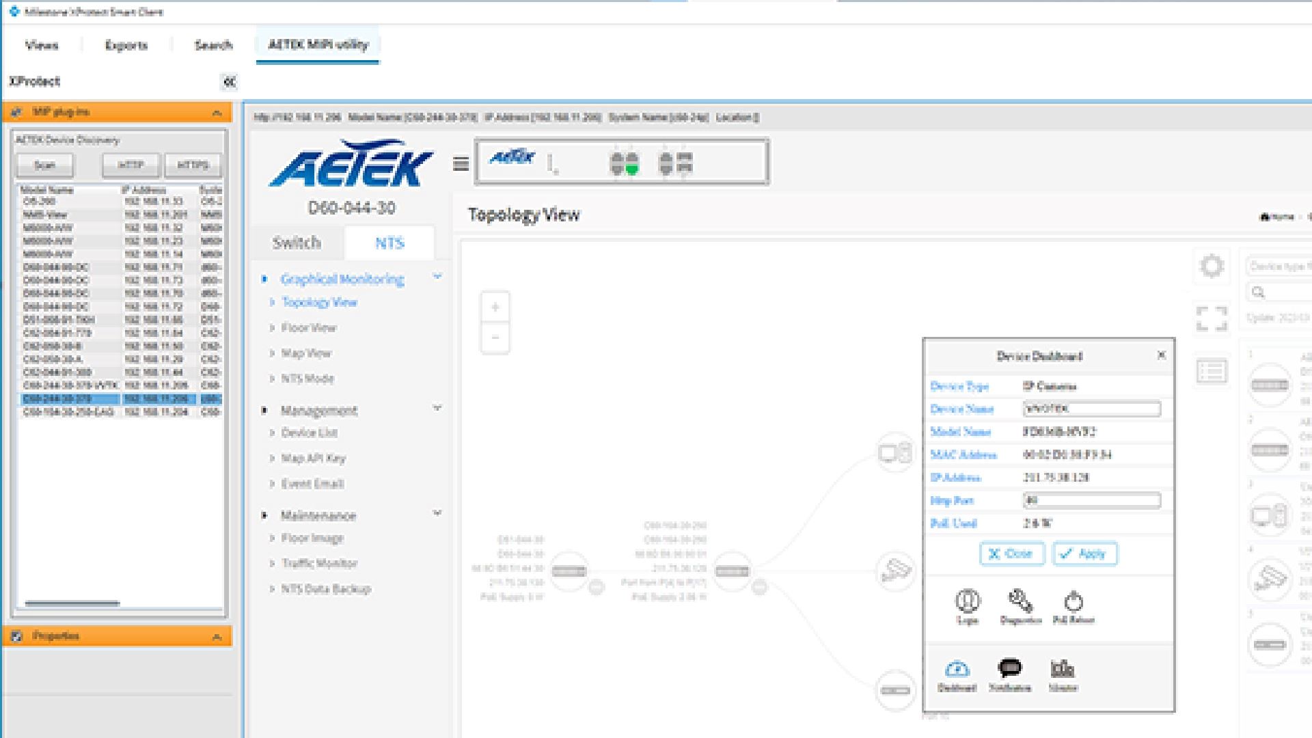
Task: Open Topology View menu link
Action: tap(320, 302)
